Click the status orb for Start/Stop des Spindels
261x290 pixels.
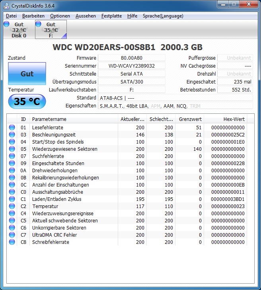12,142
